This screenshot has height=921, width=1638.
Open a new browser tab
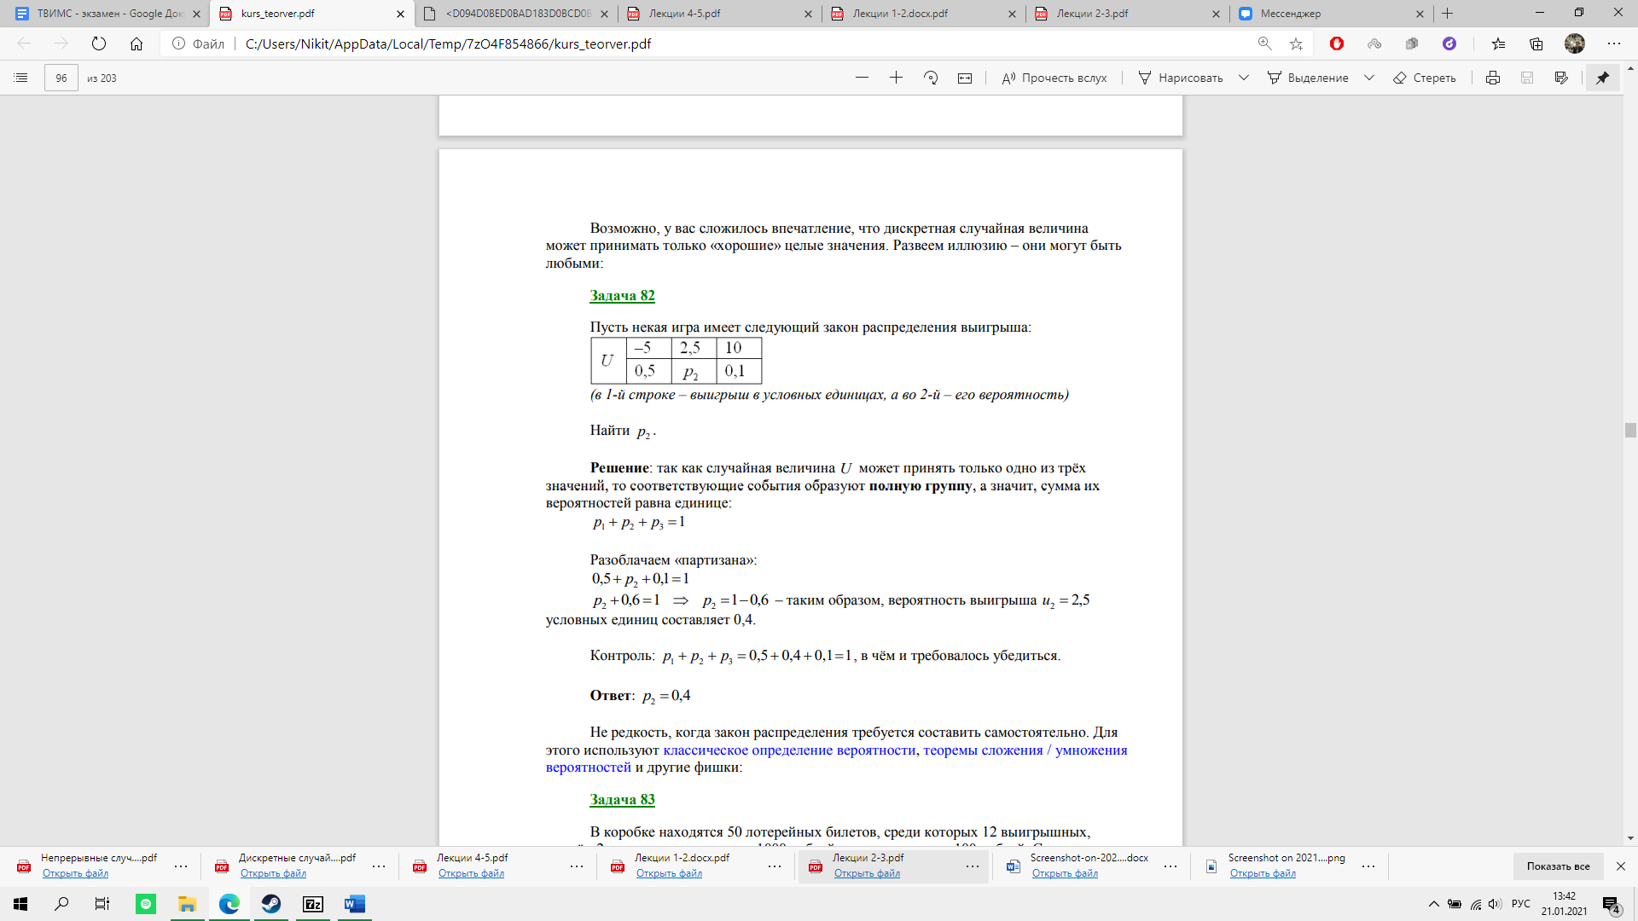(1448, 14)
